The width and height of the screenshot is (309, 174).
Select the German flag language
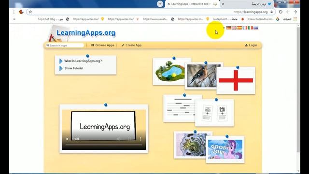(228, 28)
